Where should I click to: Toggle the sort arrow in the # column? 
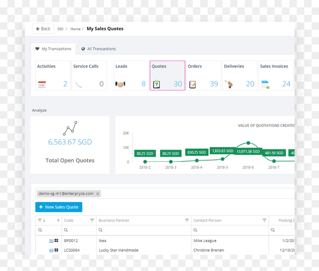(x=44, y=220)
